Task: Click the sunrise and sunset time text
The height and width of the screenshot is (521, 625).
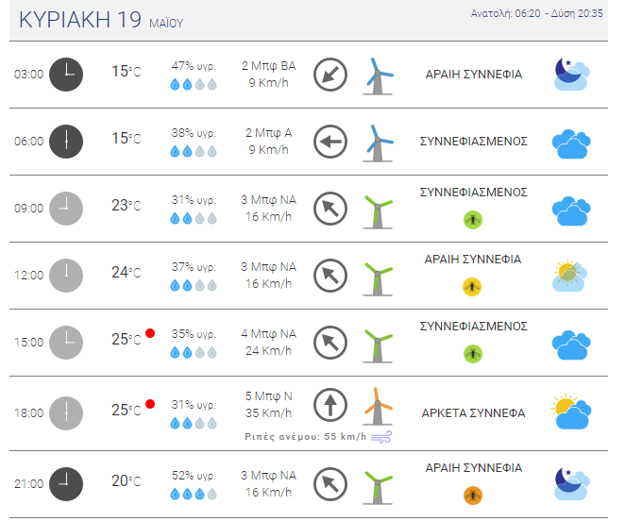Action: pyautogui.click(x=536, y=13)
